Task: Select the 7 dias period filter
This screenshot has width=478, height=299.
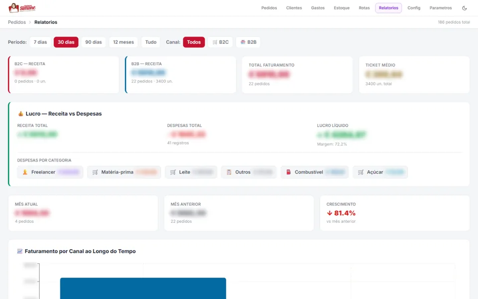Action: (40, 42)
